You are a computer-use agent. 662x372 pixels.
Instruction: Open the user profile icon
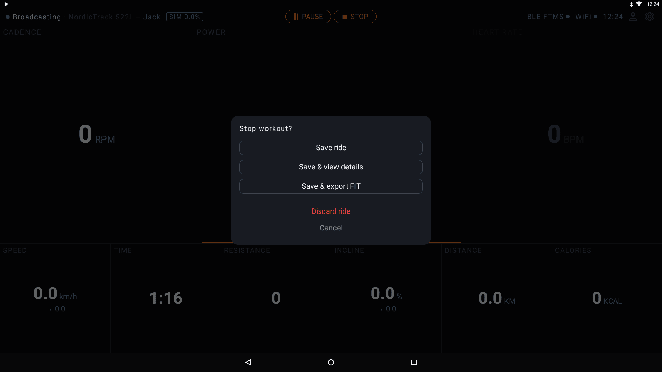(633, 17)
